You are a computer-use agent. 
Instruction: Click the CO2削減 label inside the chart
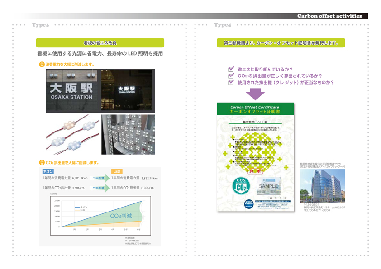[x=121, y=216]
